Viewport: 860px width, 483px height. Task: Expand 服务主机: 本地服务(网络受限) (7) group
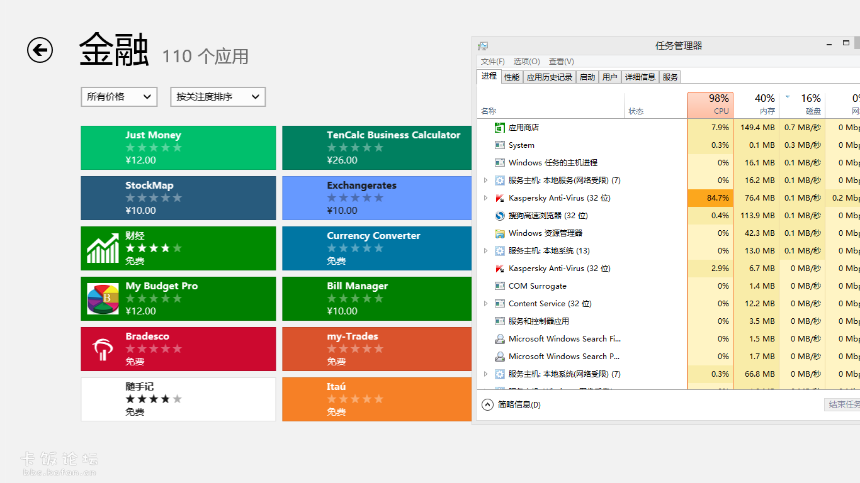coord(485,180)
